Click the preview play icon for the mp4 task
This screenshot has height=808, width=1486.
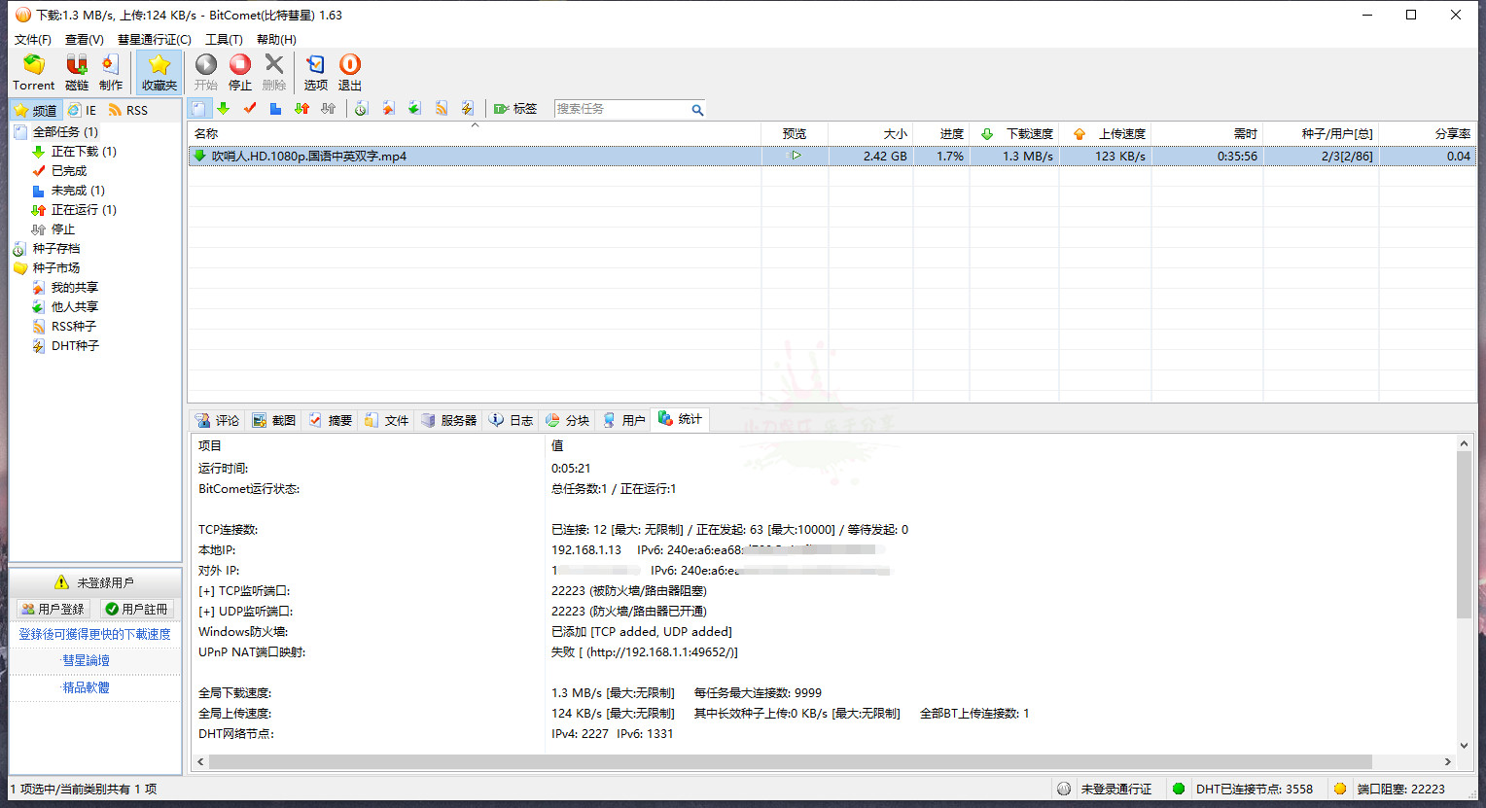796,156
